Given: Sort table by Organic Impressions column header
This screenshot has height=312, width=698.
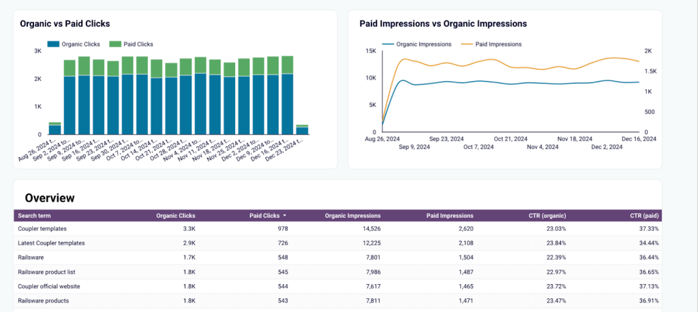Looking at the screenshot, I should (352, 216).
